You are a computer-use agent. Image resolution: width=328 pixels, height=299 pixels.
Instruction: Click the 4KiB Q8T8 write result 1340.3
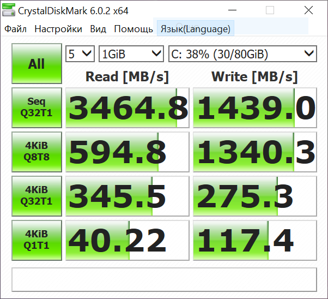[255, 152]
